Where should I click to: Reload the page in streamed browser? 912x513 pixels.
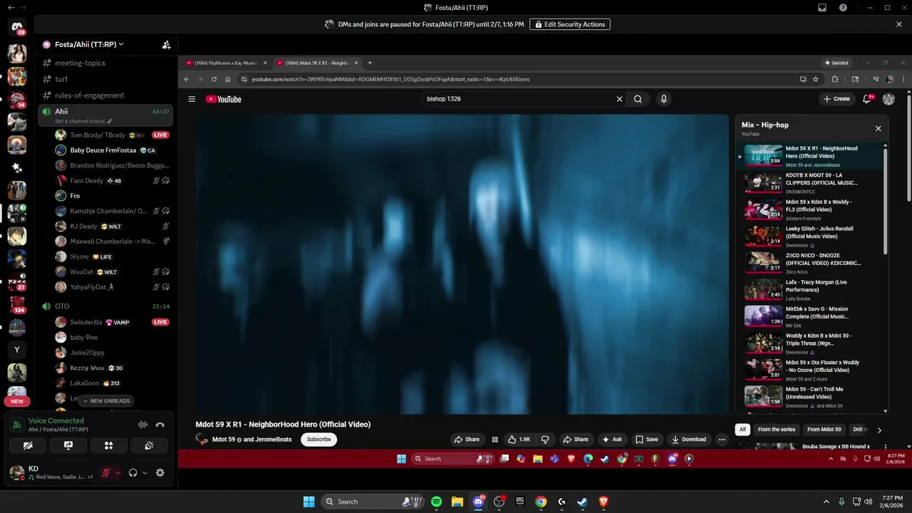(214, 79)
